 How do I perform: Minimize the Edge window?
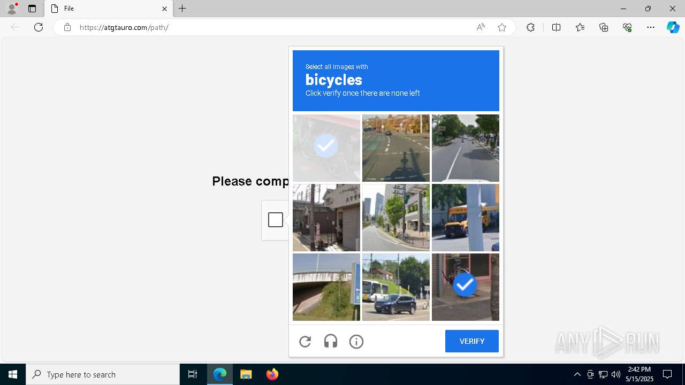coord(623,9)
